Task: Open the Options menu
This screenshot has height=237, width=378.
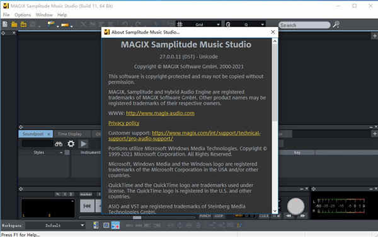Action: click(23, 15)
